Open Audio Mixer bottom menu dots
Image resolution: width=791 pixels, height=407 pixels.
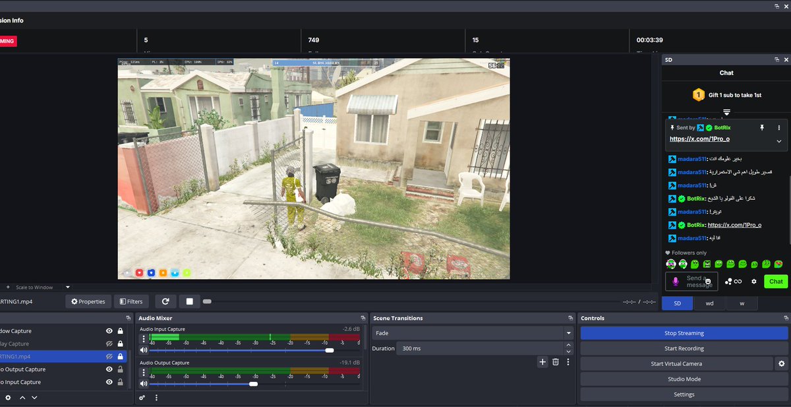pyautogui.click(x=156, y=398)
